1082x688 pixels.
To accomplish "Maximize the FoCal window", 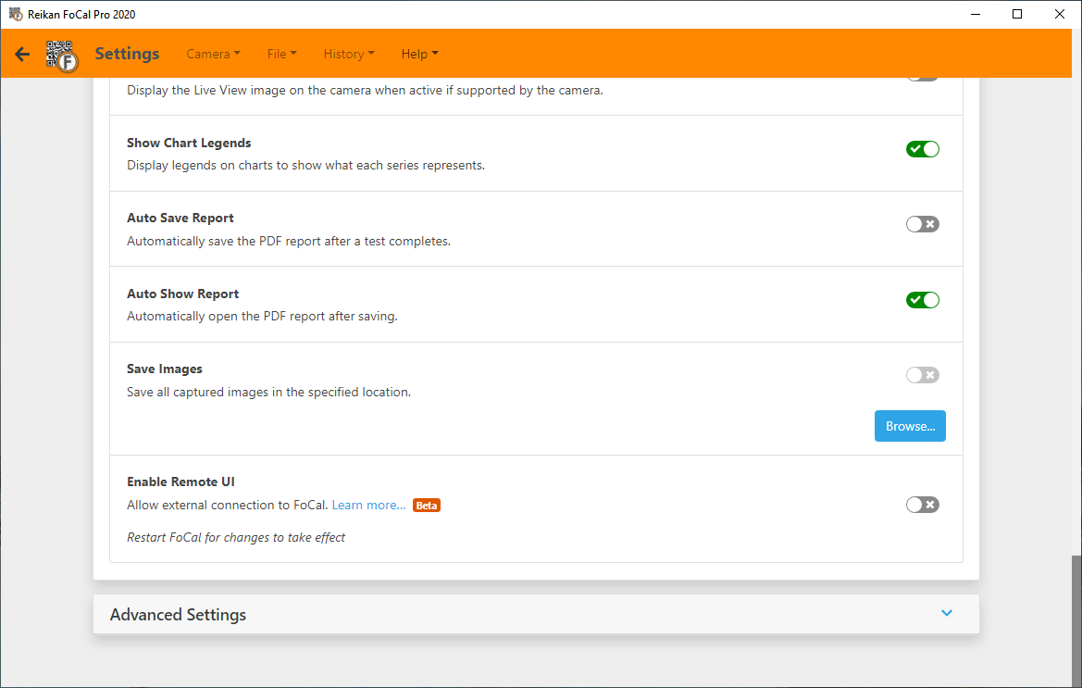I will click(1017, 14).
